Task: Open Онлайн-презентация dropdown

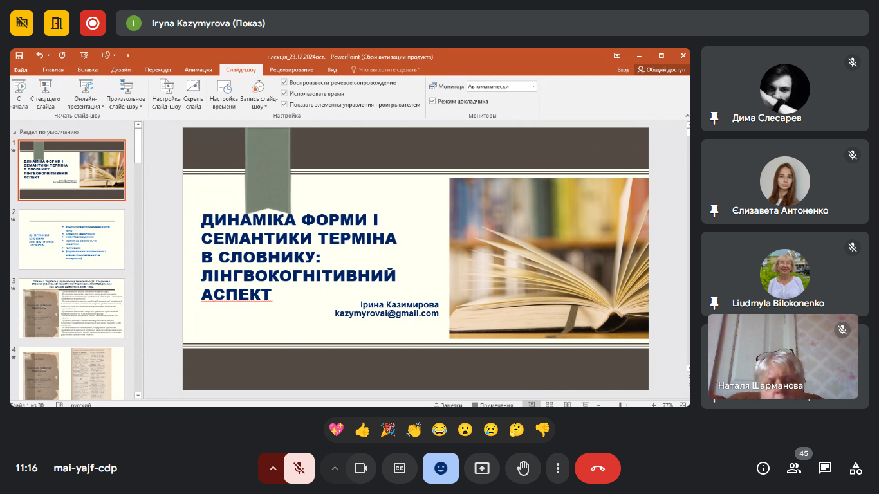Action: tap(86, 95)
